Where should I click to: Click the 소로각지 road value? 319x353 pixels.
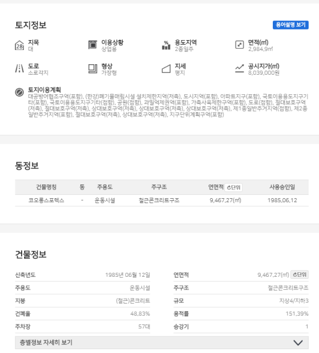point(38,73)
